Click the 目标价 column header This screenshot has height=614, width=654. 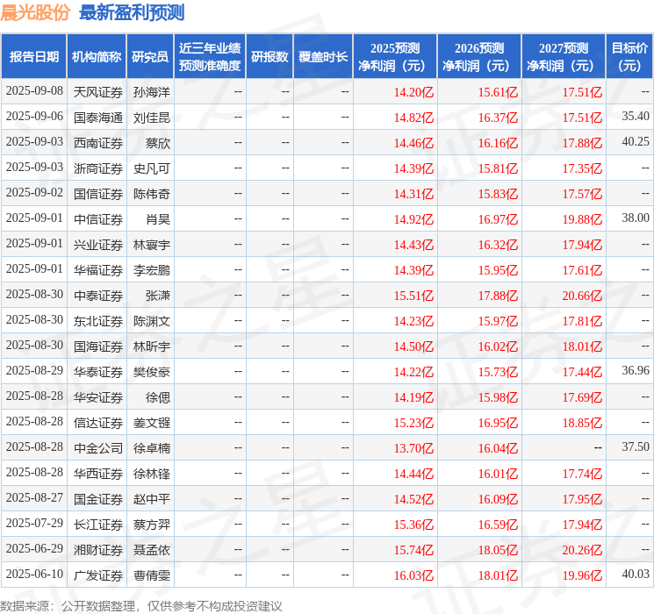tap(629, 57)
